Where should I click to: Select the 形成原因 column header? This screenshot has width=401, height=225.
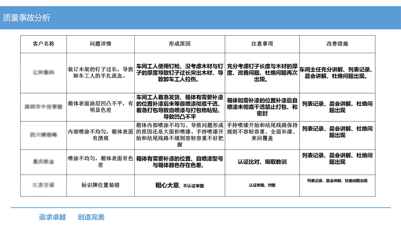(180, 44)
